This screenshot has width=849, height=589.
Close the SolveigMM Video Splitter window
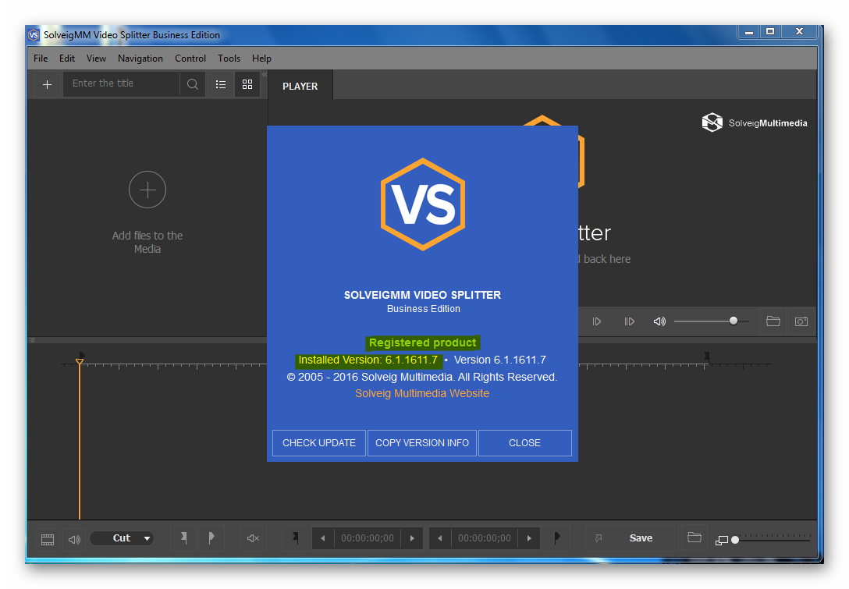click(798, 32)
